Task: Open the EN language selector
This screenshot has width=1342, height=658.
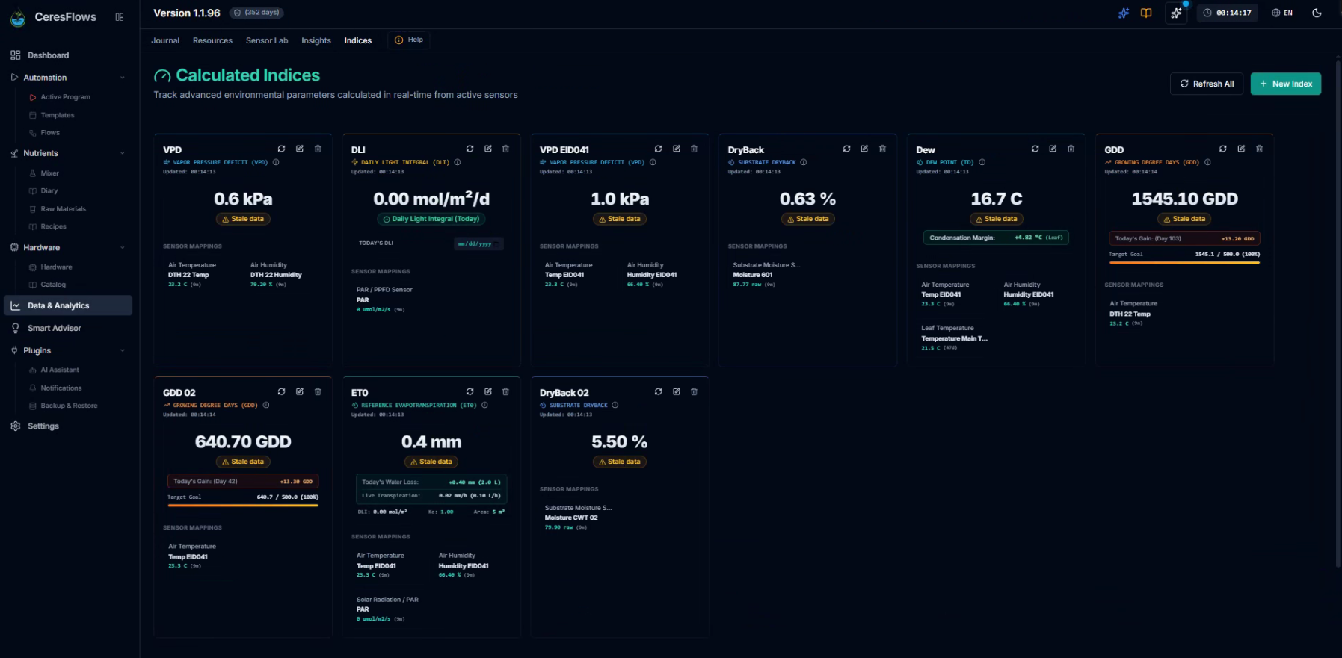Action: pos(1282,13)
